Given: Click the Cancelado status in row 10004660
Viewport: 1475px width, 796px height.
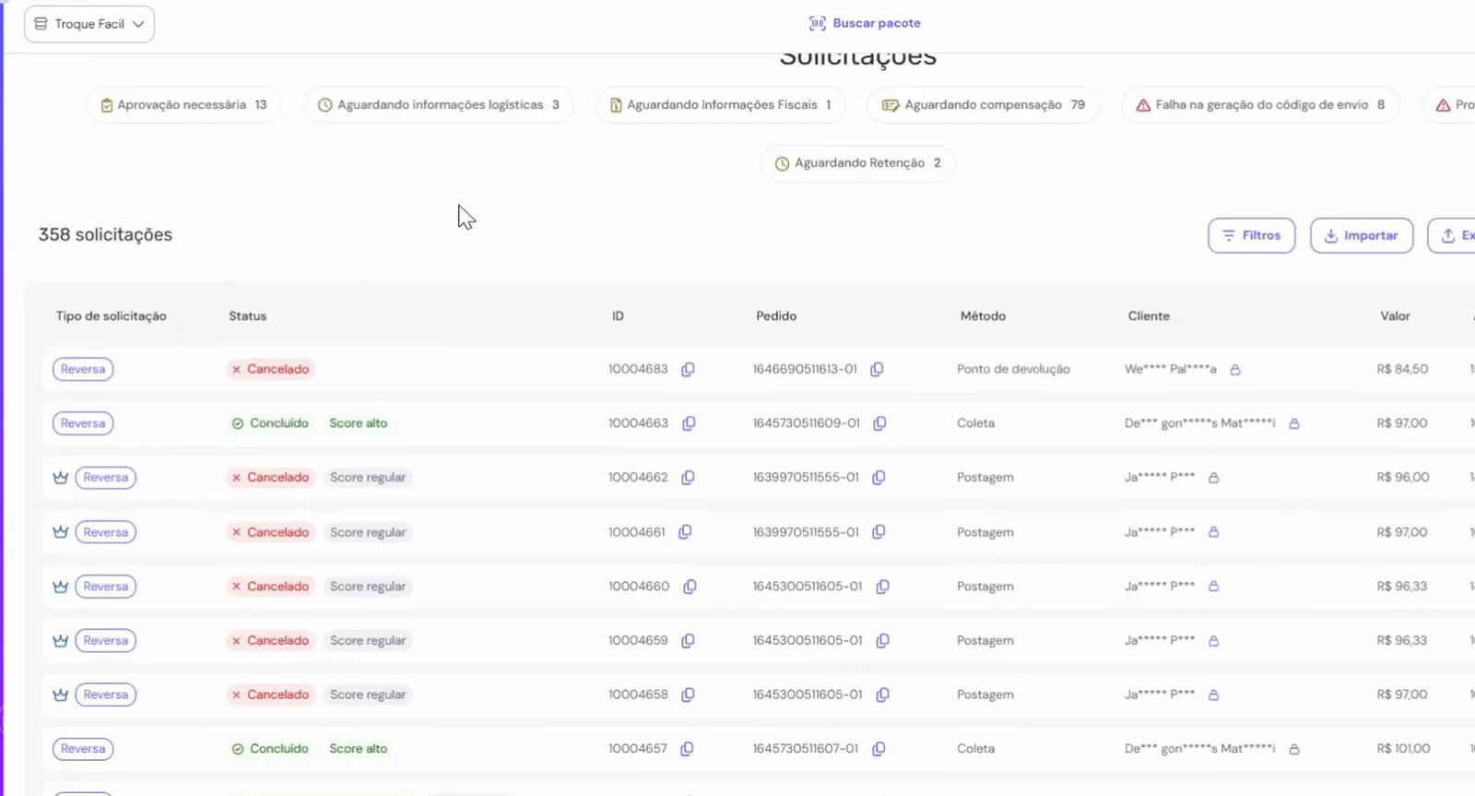Looking at the screenshot, I should (270, 587).
